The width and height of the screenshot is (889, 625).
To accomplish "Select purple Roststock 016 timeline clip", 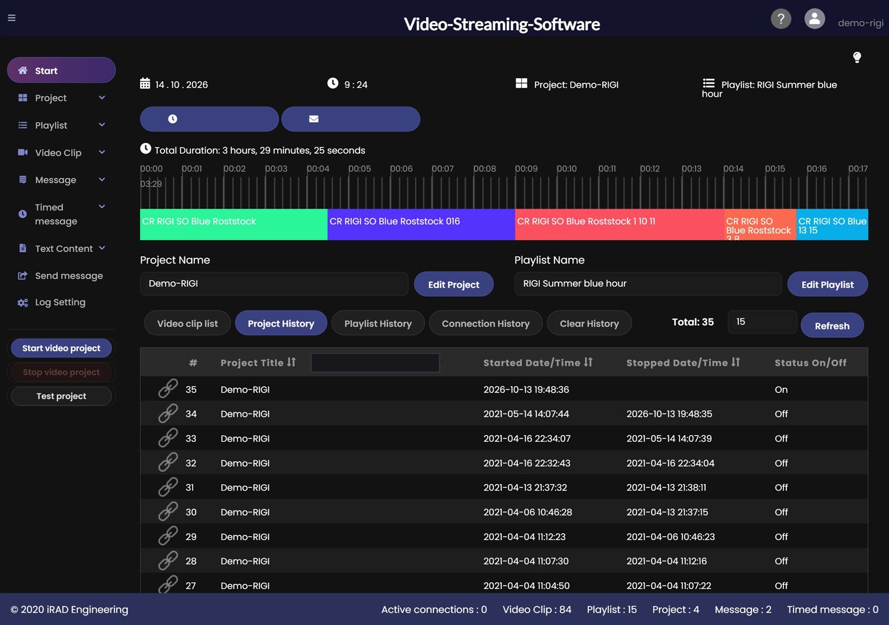I will [x=421, y=224].
